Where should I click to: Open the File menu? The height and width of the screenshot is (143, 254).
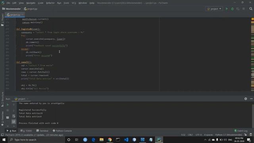click(x=8, y=3)
